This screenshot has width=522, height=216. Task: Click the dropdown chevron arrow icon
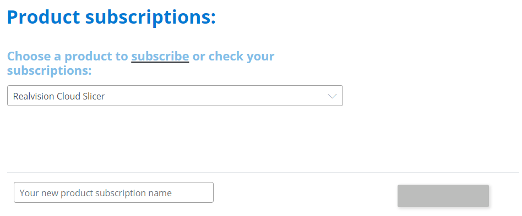click(332, 96)
